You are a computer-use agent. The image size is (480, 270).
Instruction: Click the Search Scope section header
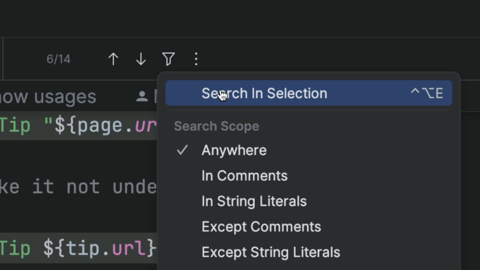(216, 126)
